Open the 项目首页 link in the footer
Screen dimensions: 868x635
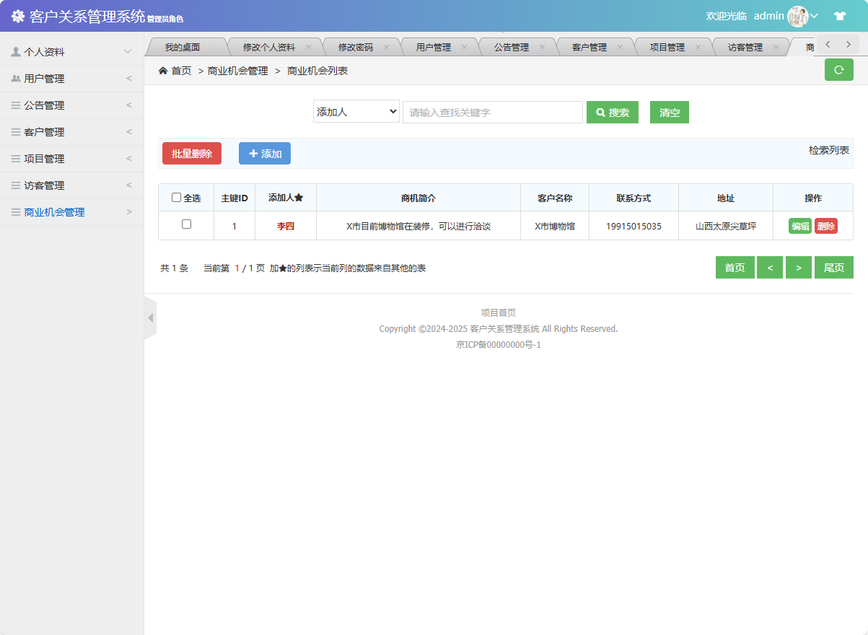[x=497, y=312]
